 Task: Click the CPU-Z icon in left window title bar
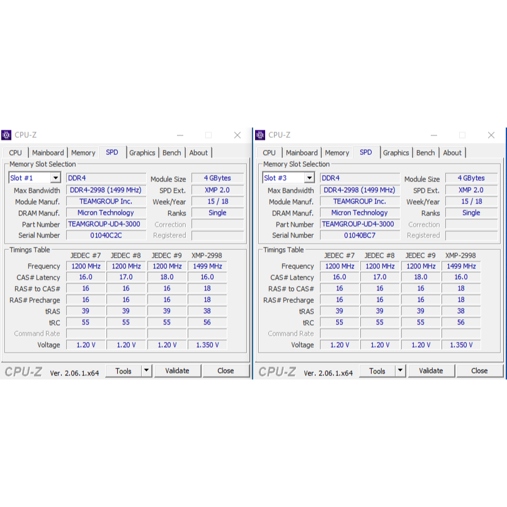click(x=7, y=135)
